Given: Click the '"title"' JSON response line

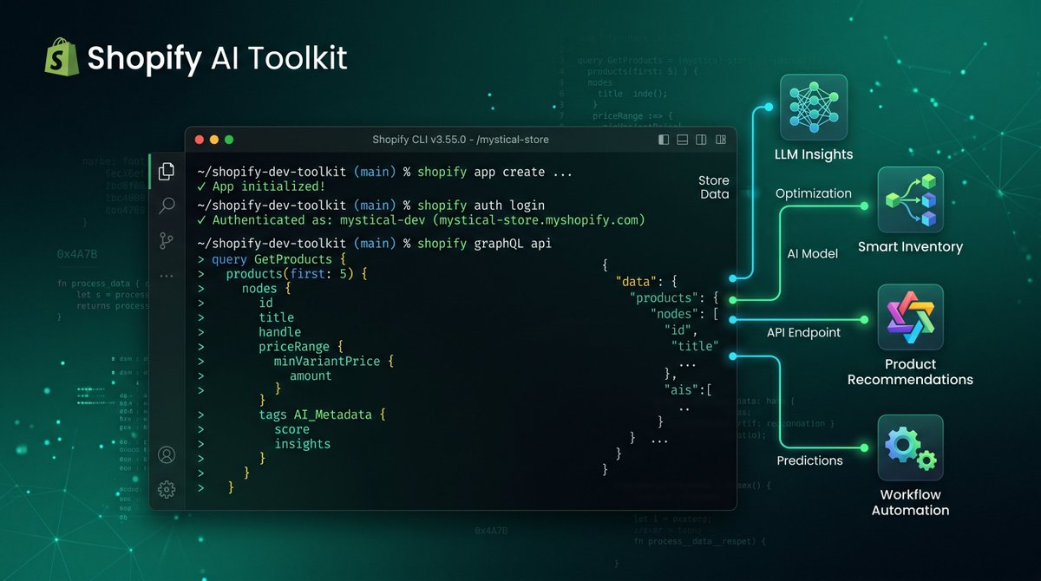Looking at the screenshot, I should 695,346.
